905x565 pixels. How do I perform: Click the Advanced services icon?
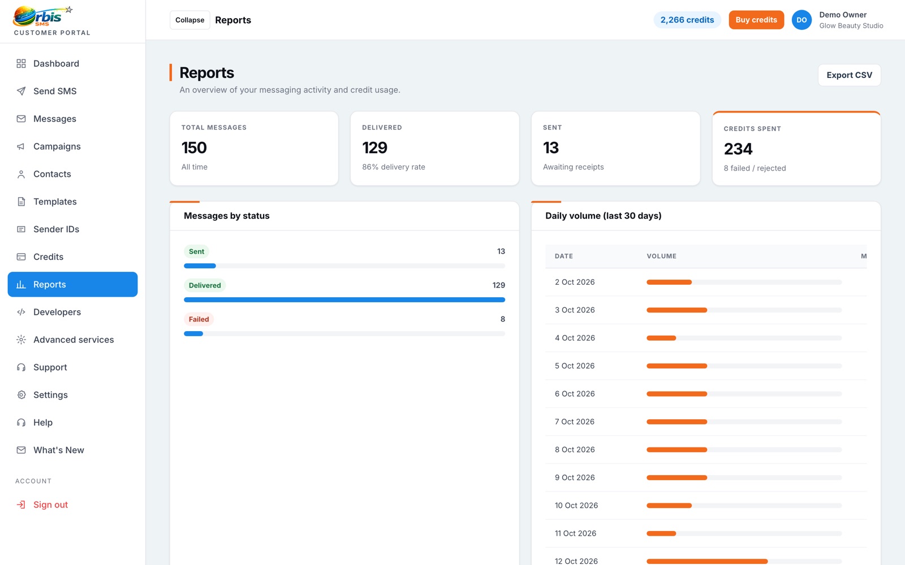pyautogui.click(x=21, y=340)
